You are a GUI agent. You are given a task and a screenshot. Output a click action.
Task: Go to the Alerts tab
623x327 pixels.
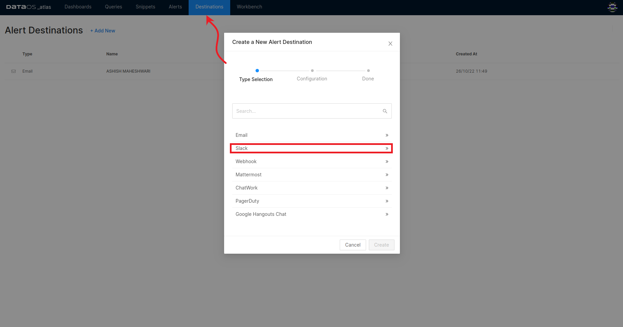coord(175,7)
